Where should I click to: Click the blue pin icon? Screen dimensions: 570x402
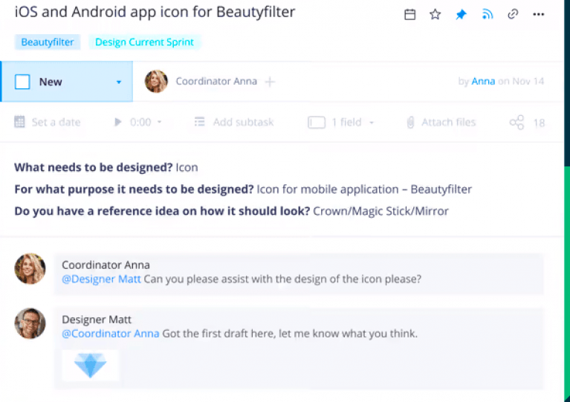[x=461, y=14]
